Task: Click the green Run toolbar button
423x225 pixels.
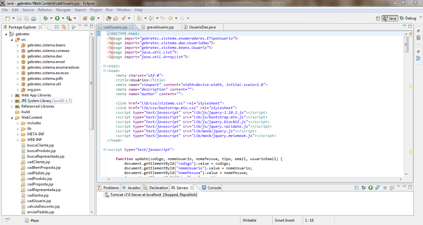Action: click(57, 18)
